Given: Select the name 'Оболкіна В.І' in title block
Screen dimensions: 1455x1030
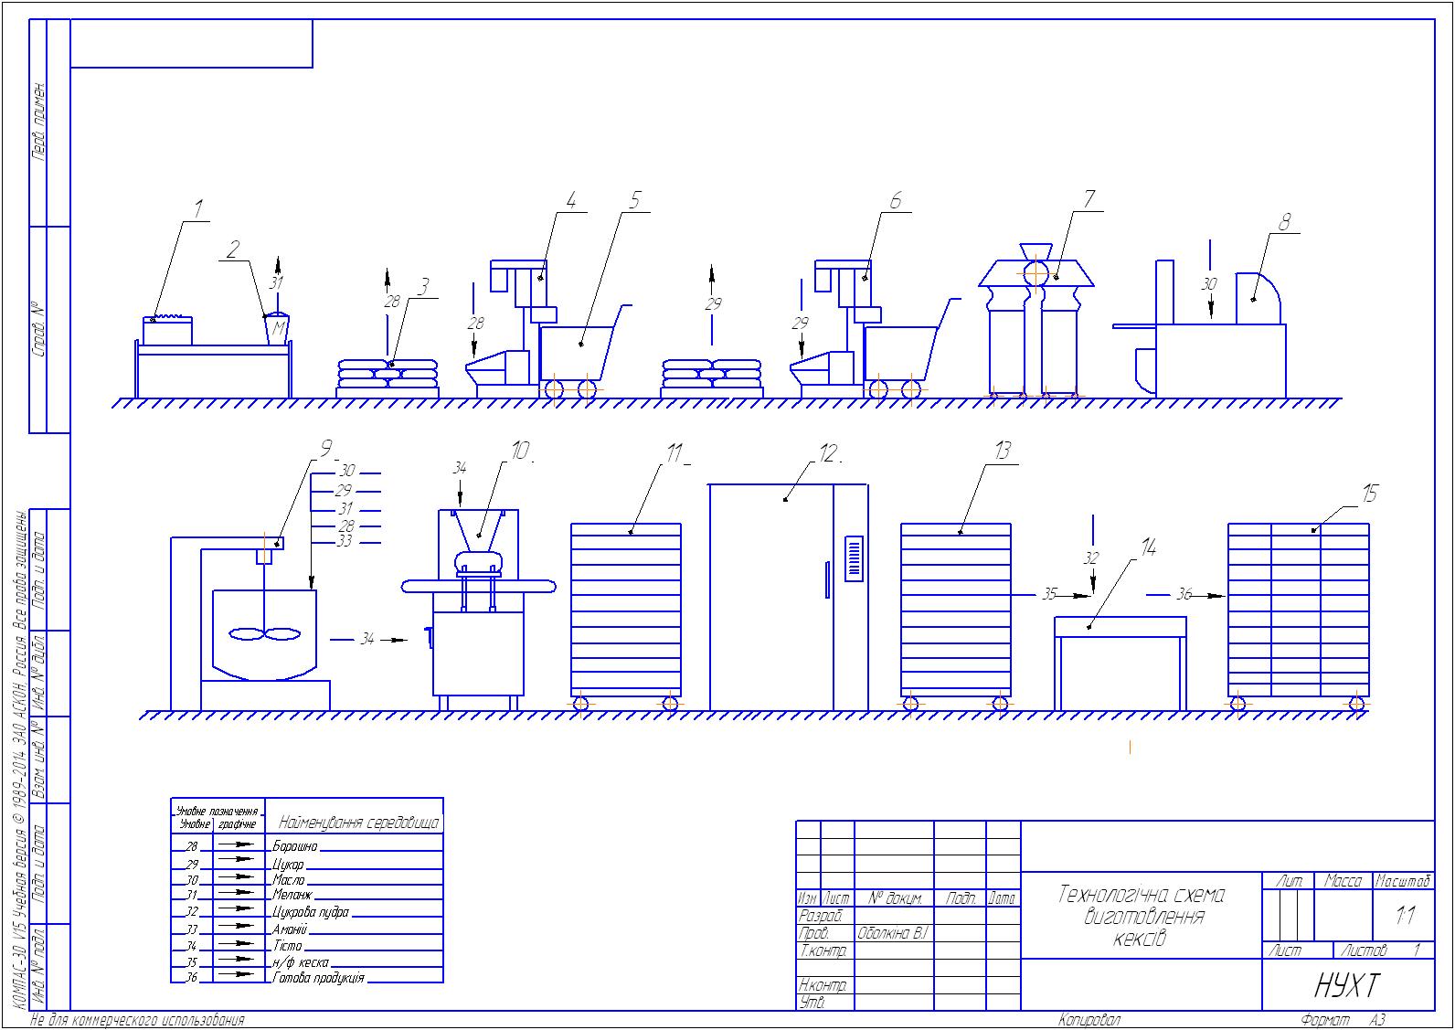Looking at the screenshot, I should click(x=892, y=933).
